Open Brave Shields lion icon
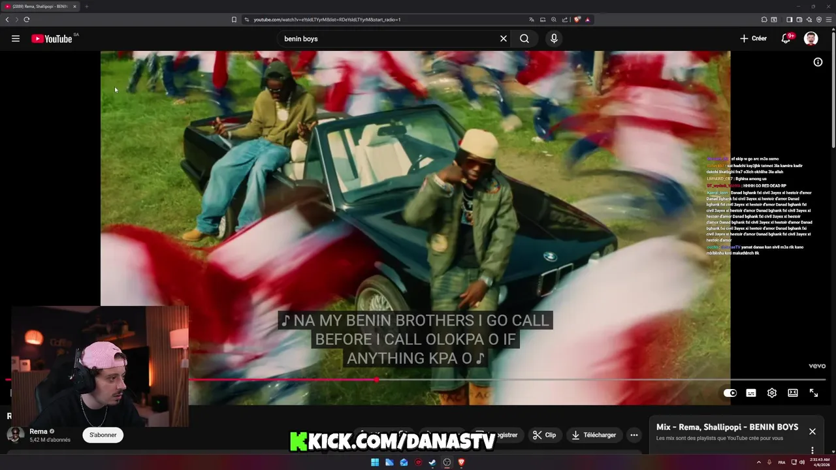This screenshot has height=470, width=836. (x=577, y=20)
